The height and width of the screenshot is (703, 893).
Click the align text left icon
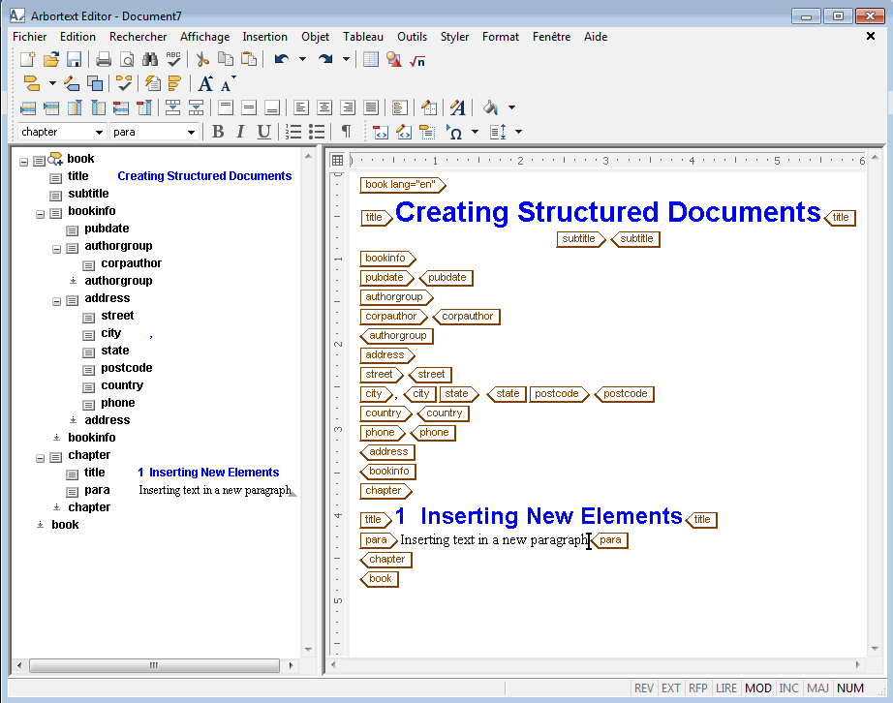(301, 107)
